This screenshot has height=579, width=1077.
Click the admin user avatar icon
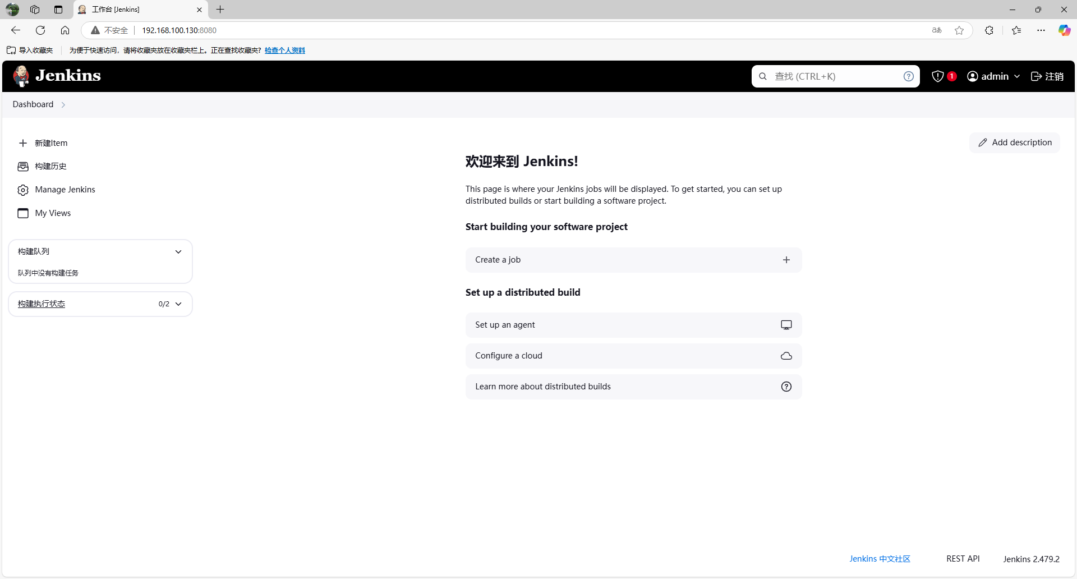coord(973,76)
